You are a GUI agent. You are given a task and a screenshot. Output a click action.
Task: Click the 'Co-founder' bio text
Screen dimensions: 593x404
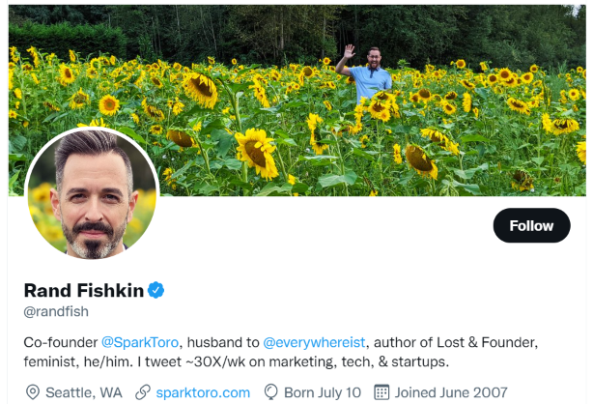tap(60, 342)
